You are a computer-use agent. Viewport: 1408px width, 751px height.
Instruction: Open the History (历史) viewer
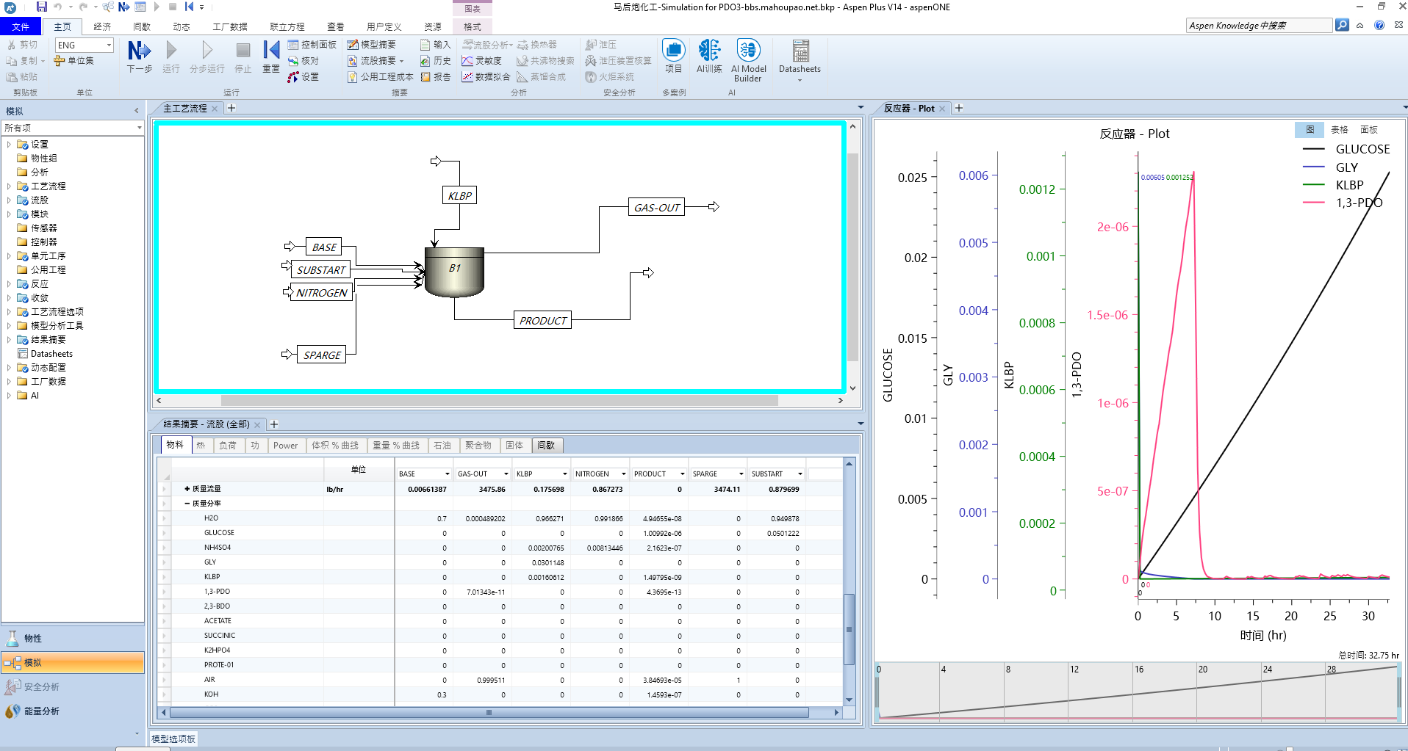(x=435, y=61)
